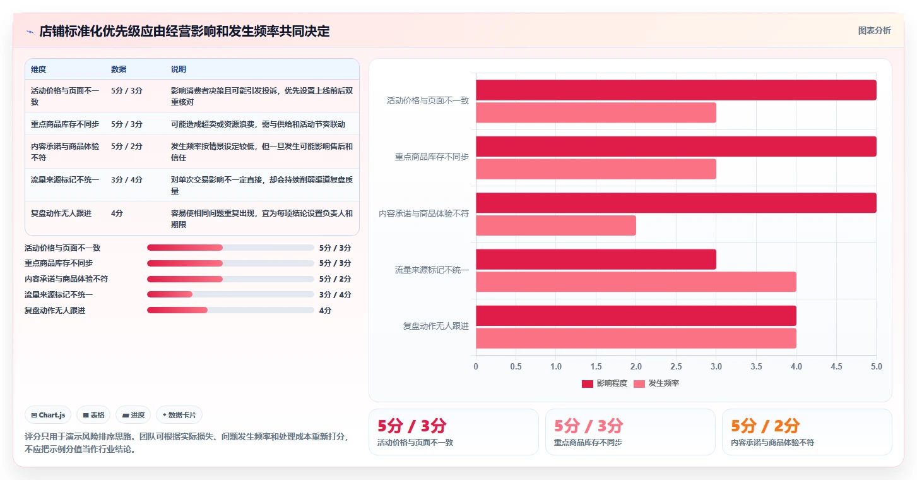The image size is (917, 480).
Task: Click progress bar for 重点商品库存不同步
Action: pos(230,263)
